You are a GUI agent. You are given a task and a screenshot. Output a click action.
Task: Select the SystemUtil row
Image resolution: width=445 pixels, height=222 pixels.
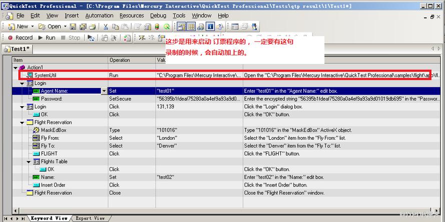tap(226, 75)
